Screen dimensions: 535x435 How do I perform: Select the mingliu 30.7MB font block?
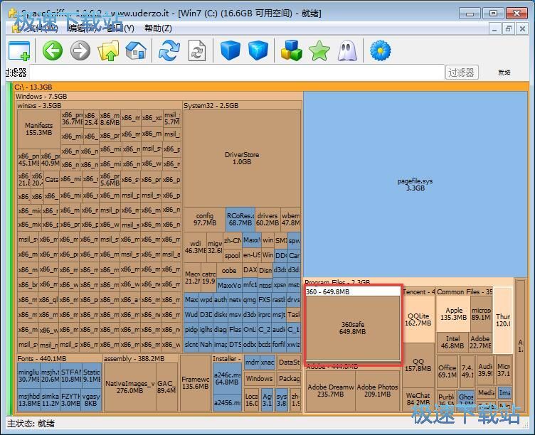tap(28, 375)
